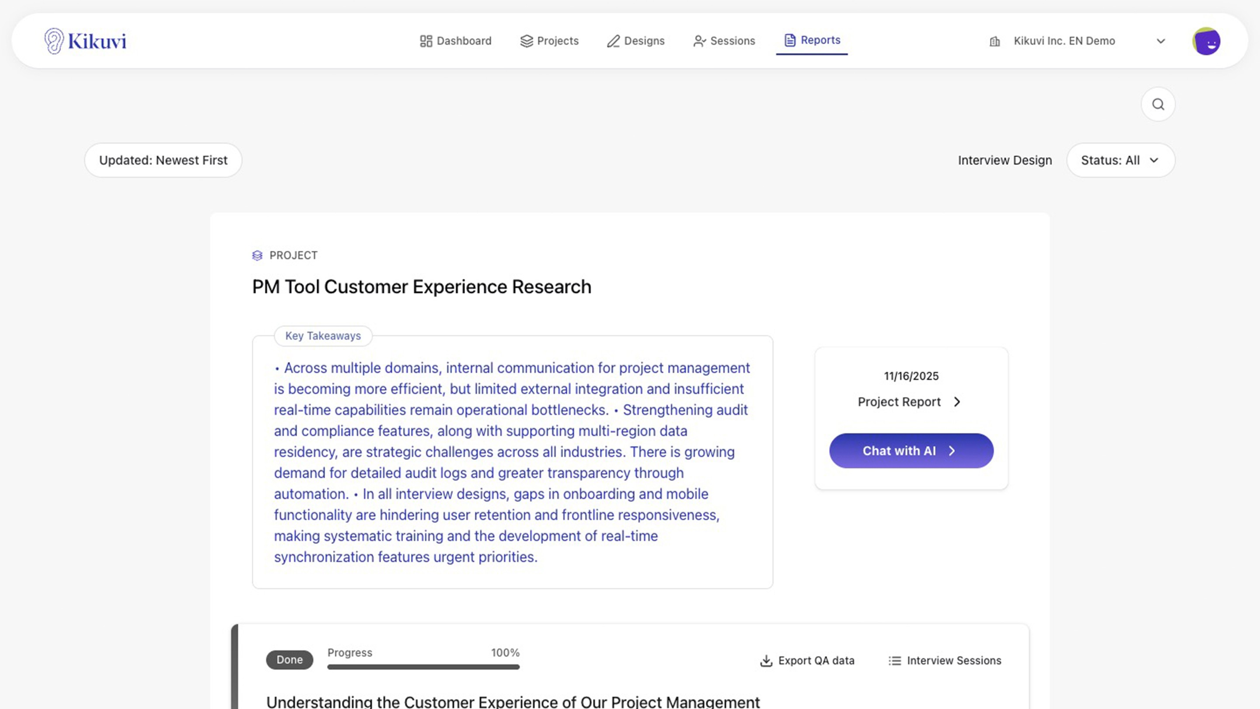Click the Reports document icon
Image resolution: width=1260 pixels, height=709 pixels.
789,40
